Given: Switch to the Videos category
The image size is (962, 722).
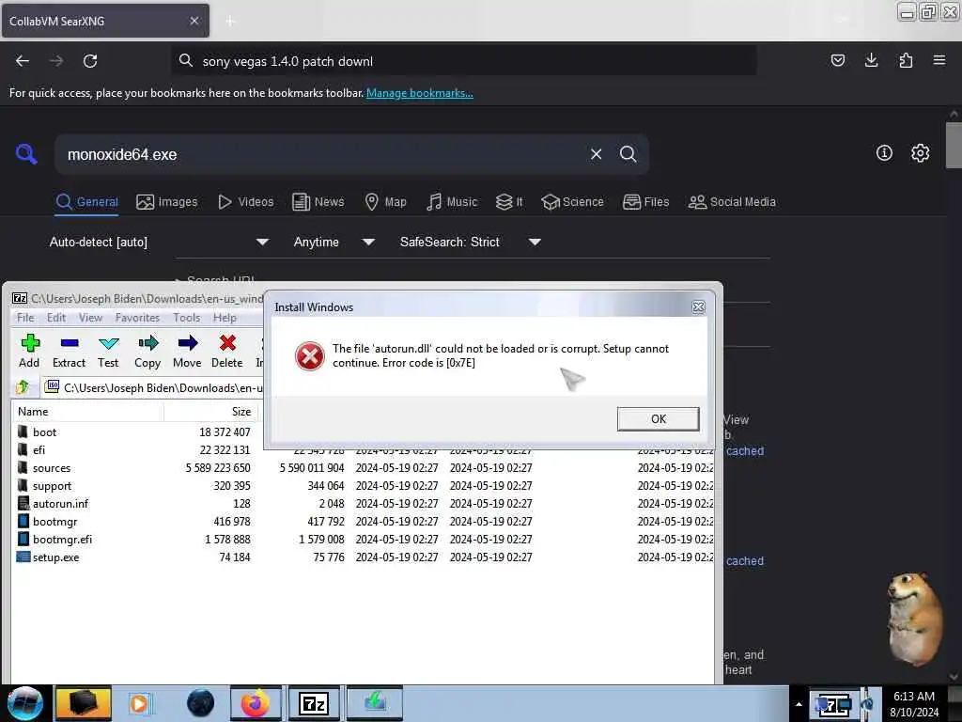Looking at the screenshot, I should pyautogui.click(x=245, y=202).
